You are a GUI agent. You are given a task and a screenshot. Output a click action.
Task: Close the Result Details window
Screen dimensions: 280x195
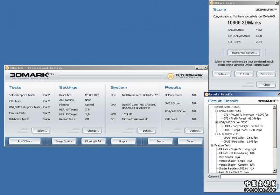tap(278, 94)
